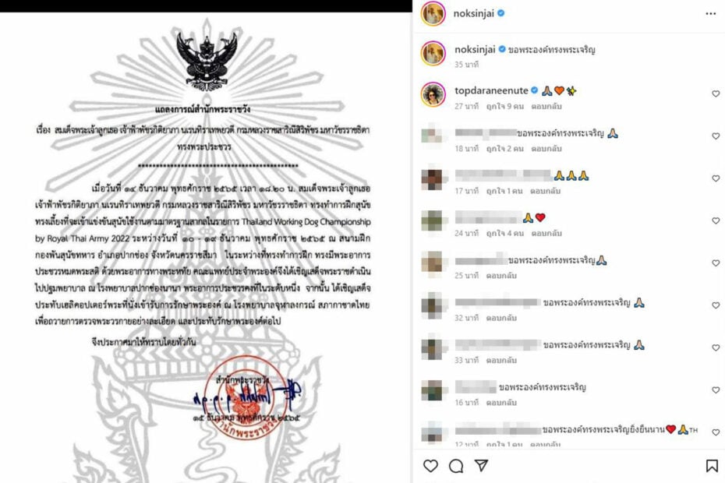Reply to the 18-minute-old comment
This screenshot has height=483, width=725.
(x=546, y=149)
